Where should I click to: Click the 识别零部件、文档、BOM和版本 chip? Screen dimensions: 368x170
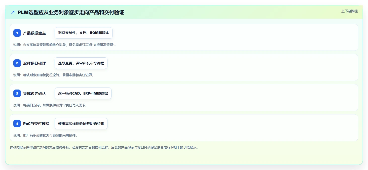pos(84,33)
